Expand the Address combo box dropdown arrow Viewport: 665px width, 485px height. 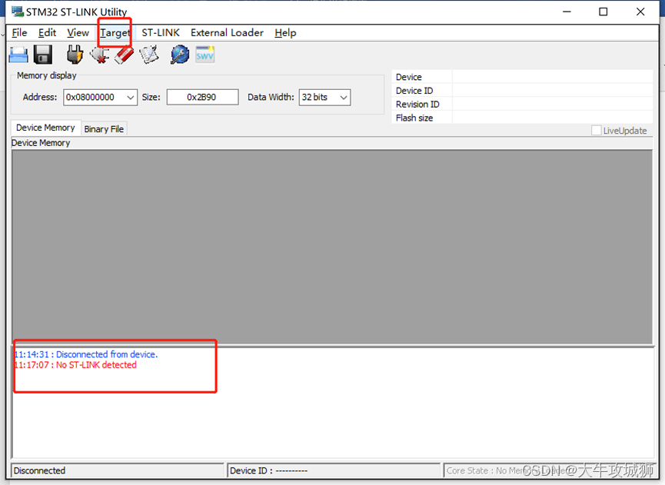point(131,98)
